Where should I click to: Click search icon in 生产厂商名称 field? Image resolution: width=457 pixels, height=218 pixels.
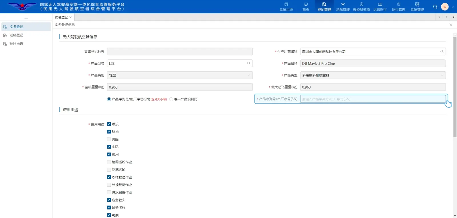click(442, 52)
